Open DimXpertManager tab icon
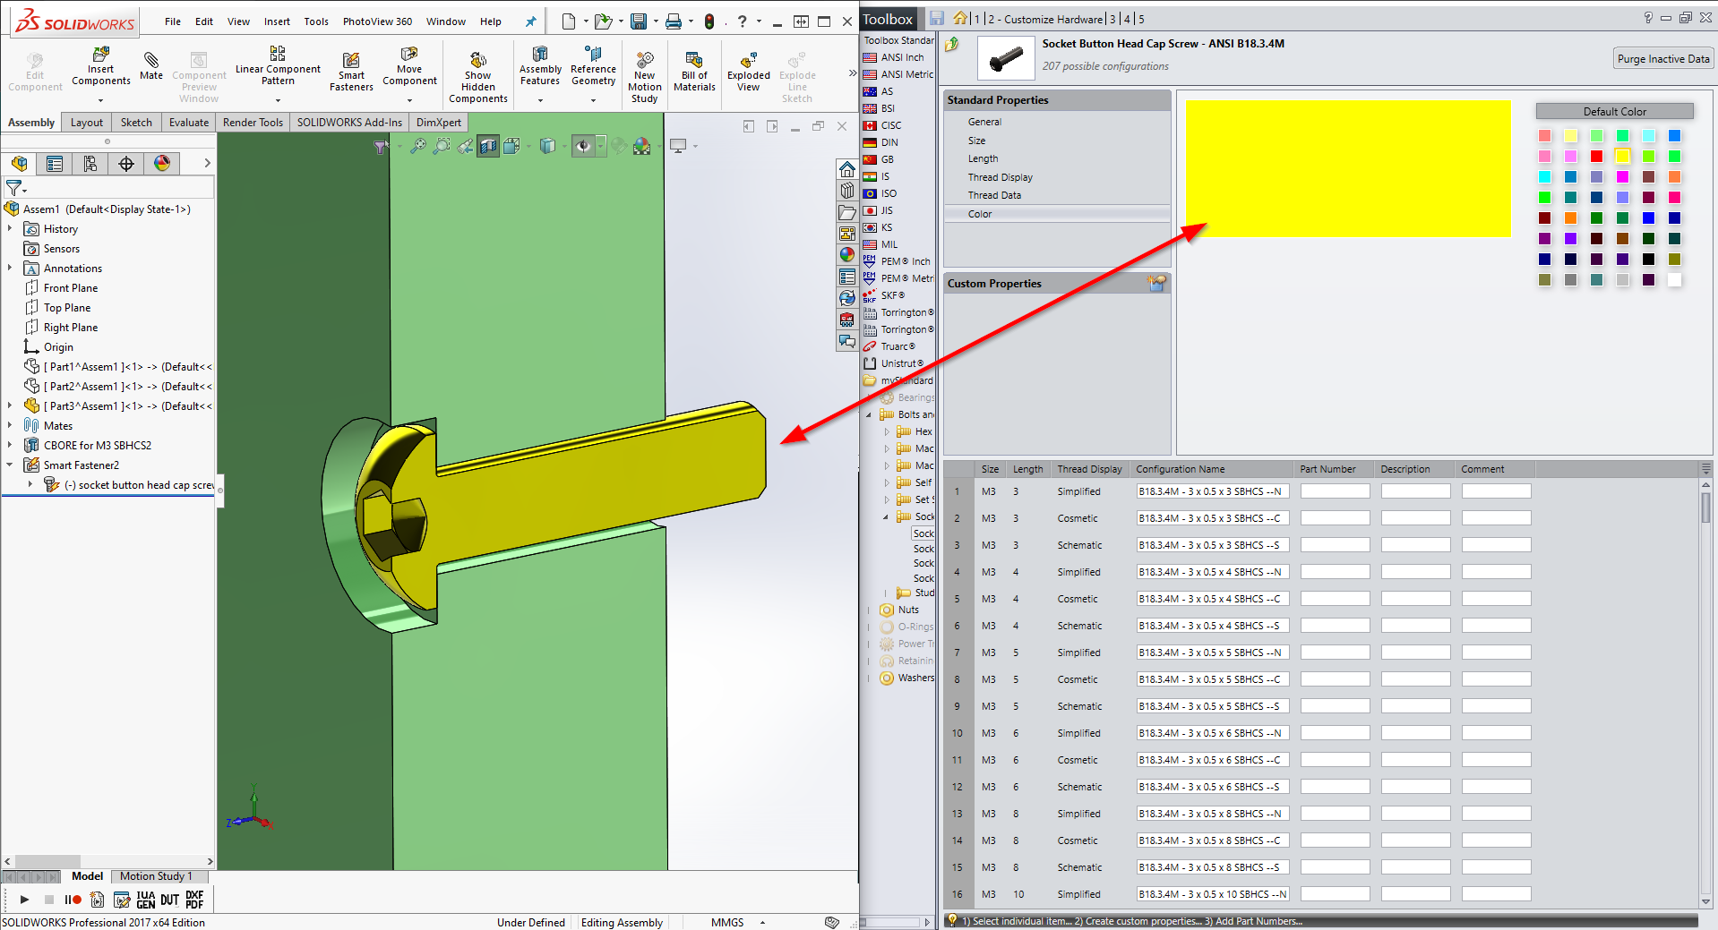The width and height of the screenshot is (1718, 930). click(x=126, y=163)
